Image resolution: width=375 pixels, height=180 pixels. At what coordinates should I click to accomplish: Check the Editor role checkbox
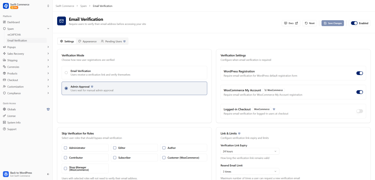pyautogui.click(x=115, y=148)
